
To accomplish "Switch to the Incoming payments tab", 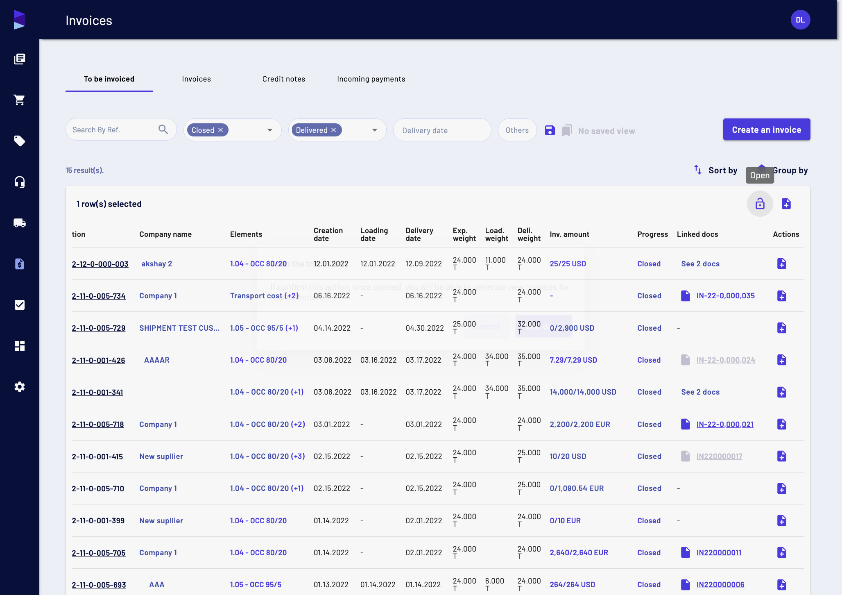I will (x=371, y=79).
